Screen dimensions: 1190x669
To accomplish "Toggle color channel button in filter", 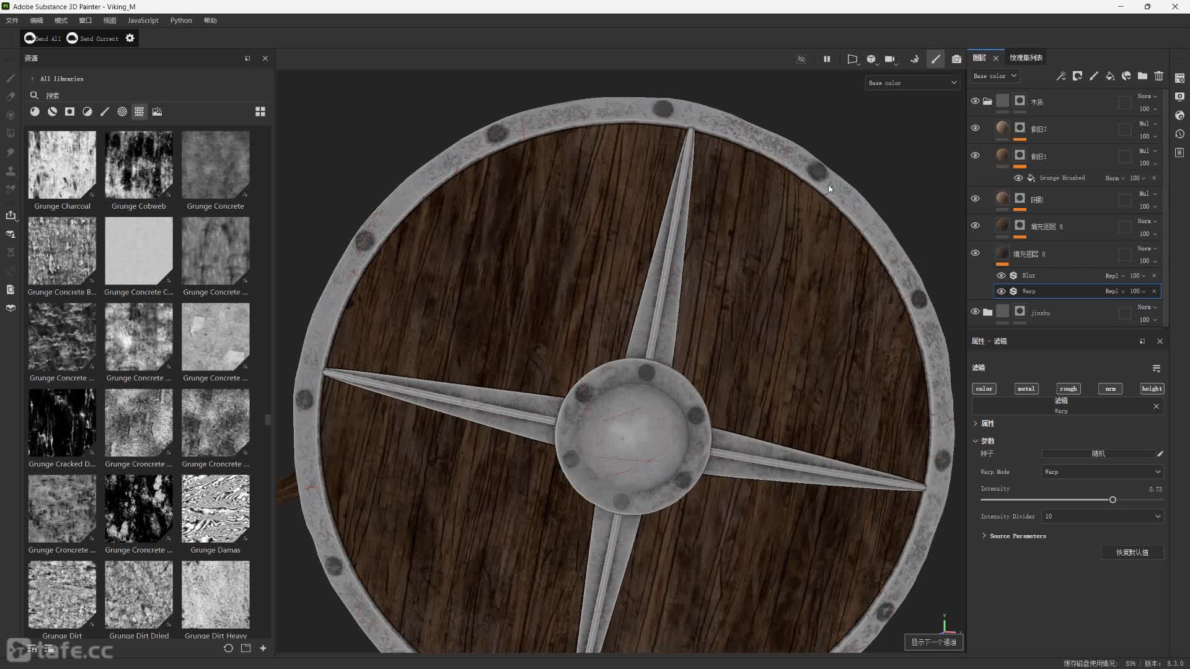I will click(984, 389).
